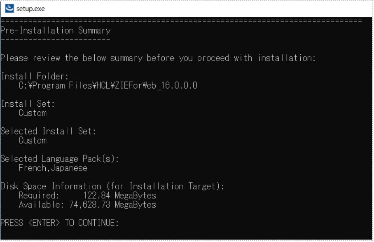Click the setup.exe window title text
This screenshot has height=242, width=374.
(31, 8)
